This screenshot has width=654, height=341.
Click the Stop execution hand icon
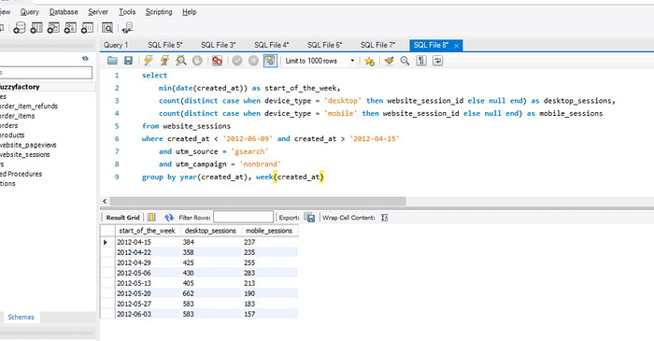point(197,61)
